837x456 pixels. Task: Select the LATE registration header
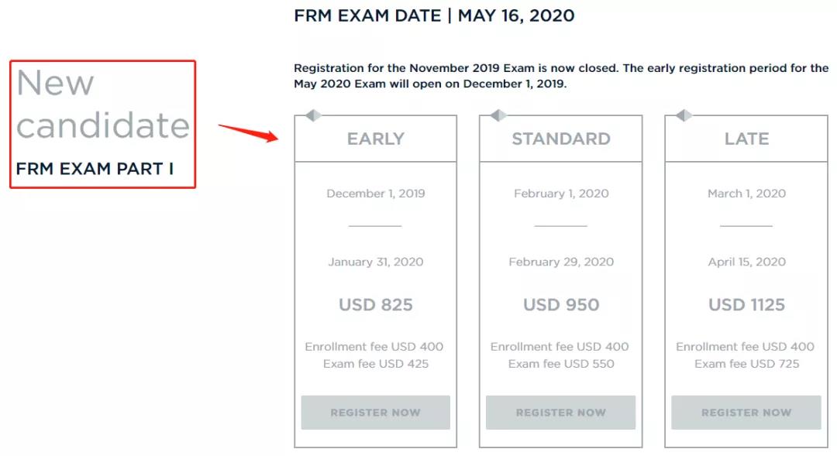[746, 139]
